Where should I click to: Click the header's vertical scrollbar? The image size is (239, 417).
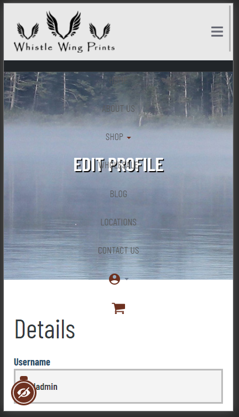[230, 29]
